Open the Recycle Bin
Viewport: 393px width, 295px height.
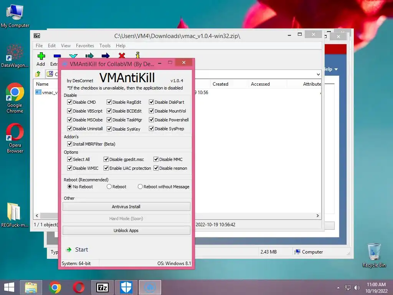tap(374, 255)
